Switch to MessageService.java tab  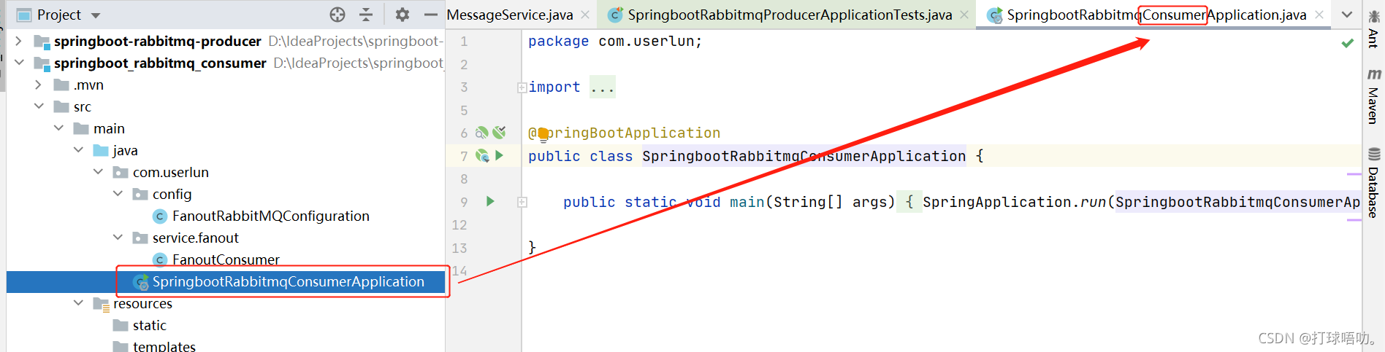click(510, 15)
